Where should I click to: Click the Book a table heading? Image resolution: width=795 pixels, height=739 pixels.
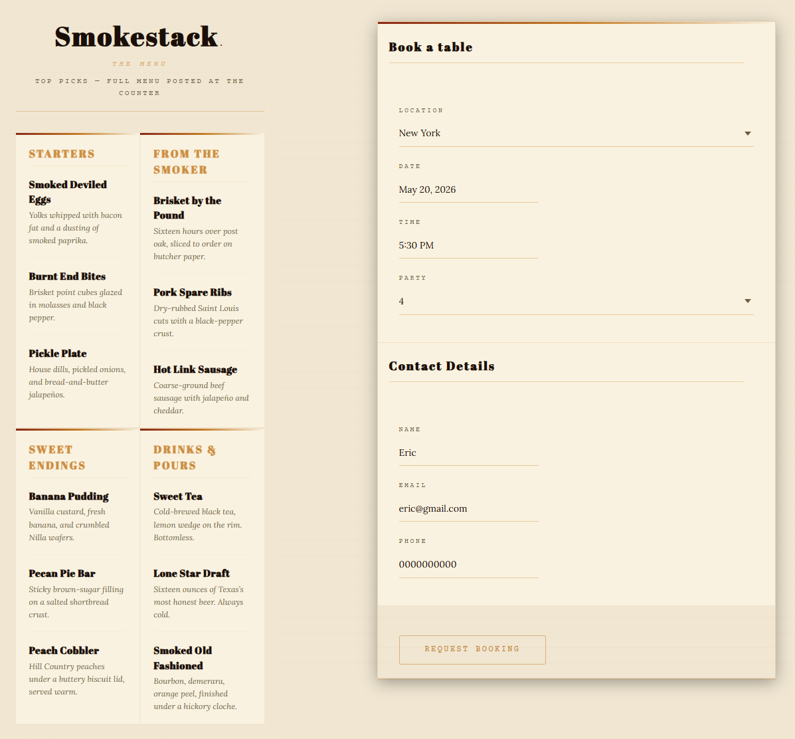coord(430,47)
